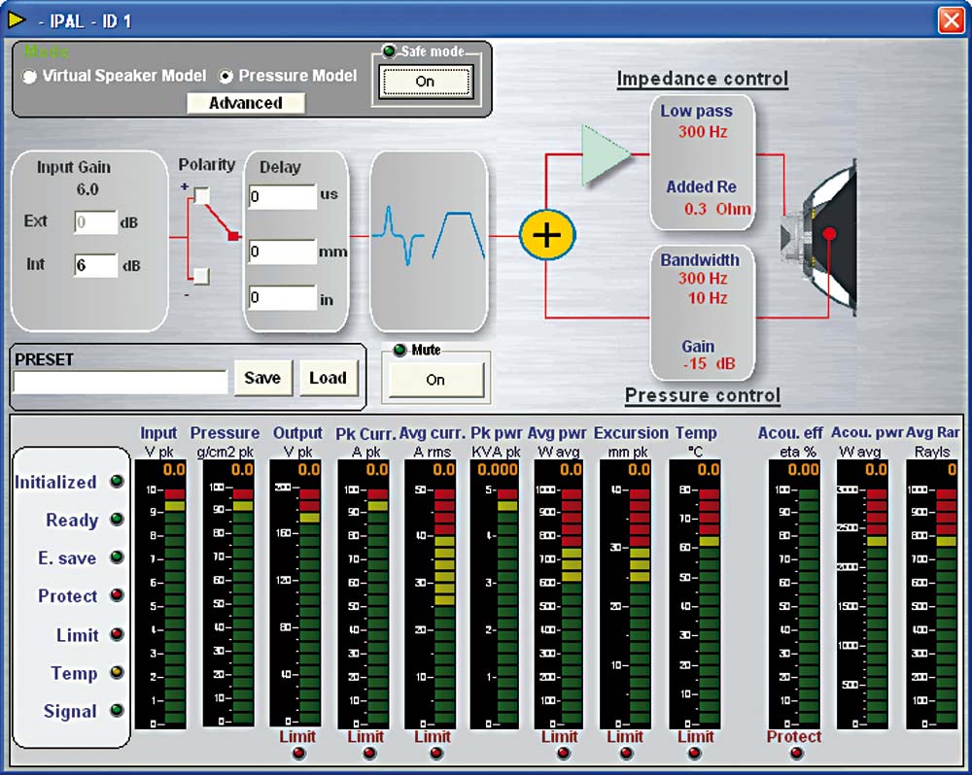Click the Temp °C meter
The image size is (972, 775).
coord(695,594)
